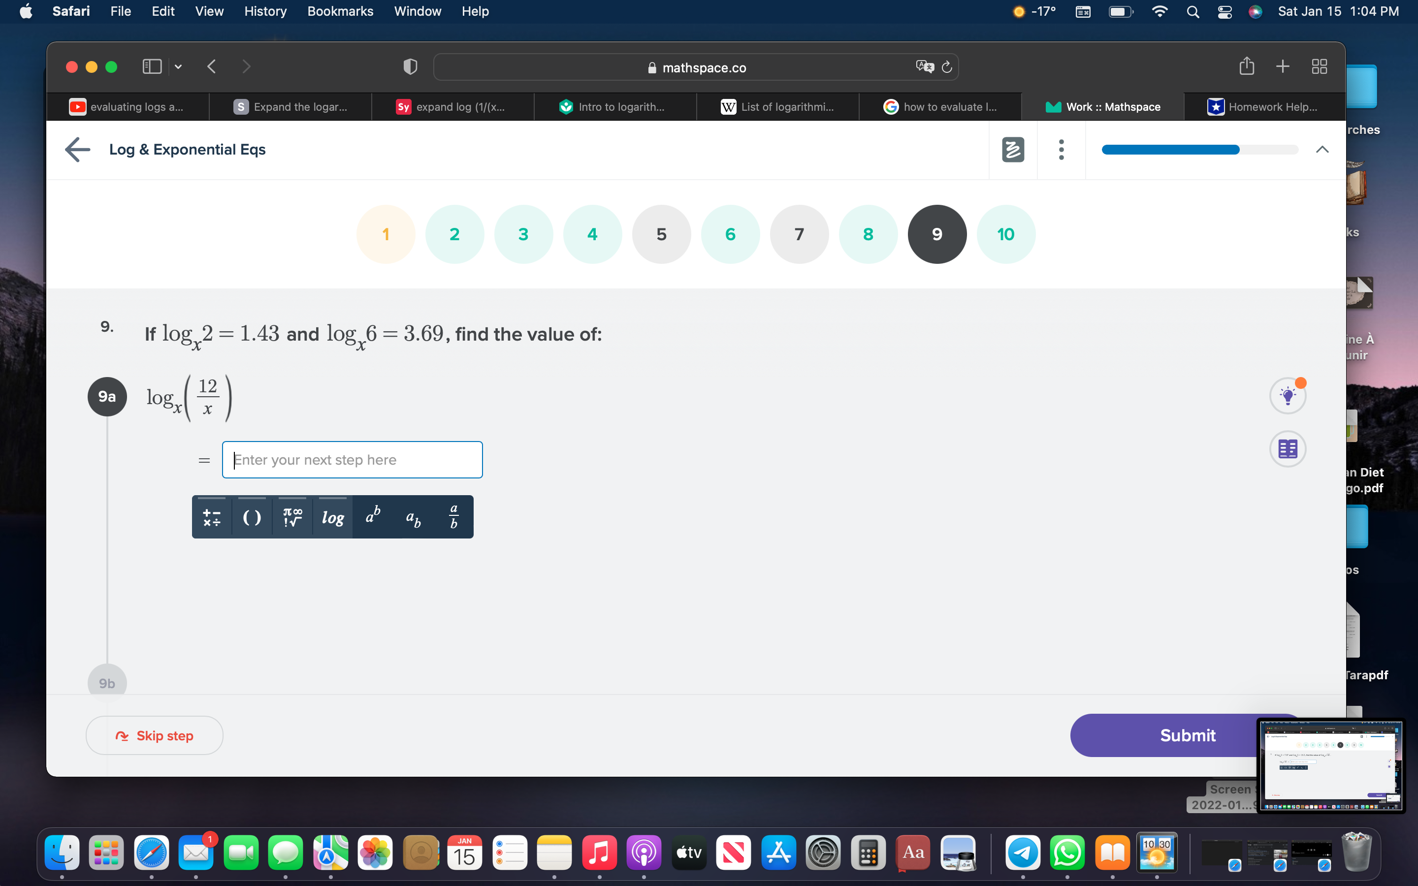
Task: Select the π∞!√ symbols key
Action: [292, 516]
